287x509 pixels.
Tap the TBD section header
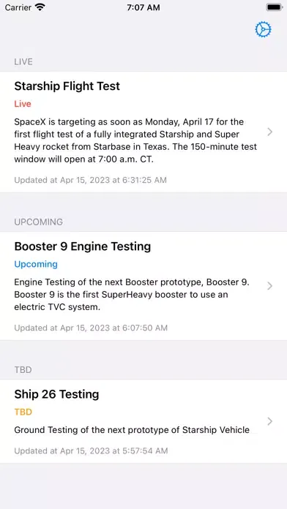click(23, 370)
